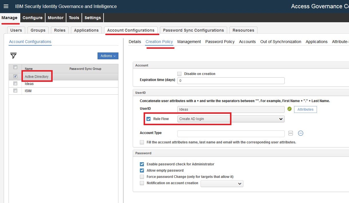Open Password Sync Configurations tab
349x203 pixels.
click(x=193, y=30)
